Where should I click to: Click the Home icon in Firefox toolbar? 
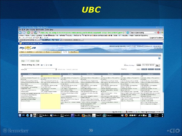pyautogui.click(x=36, y=32)
